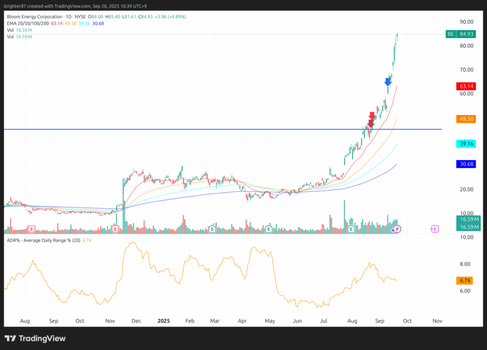Click the blue 30.68 EMA label on price axis
This screenshot has width=487, height=350.
pos(466,164)
